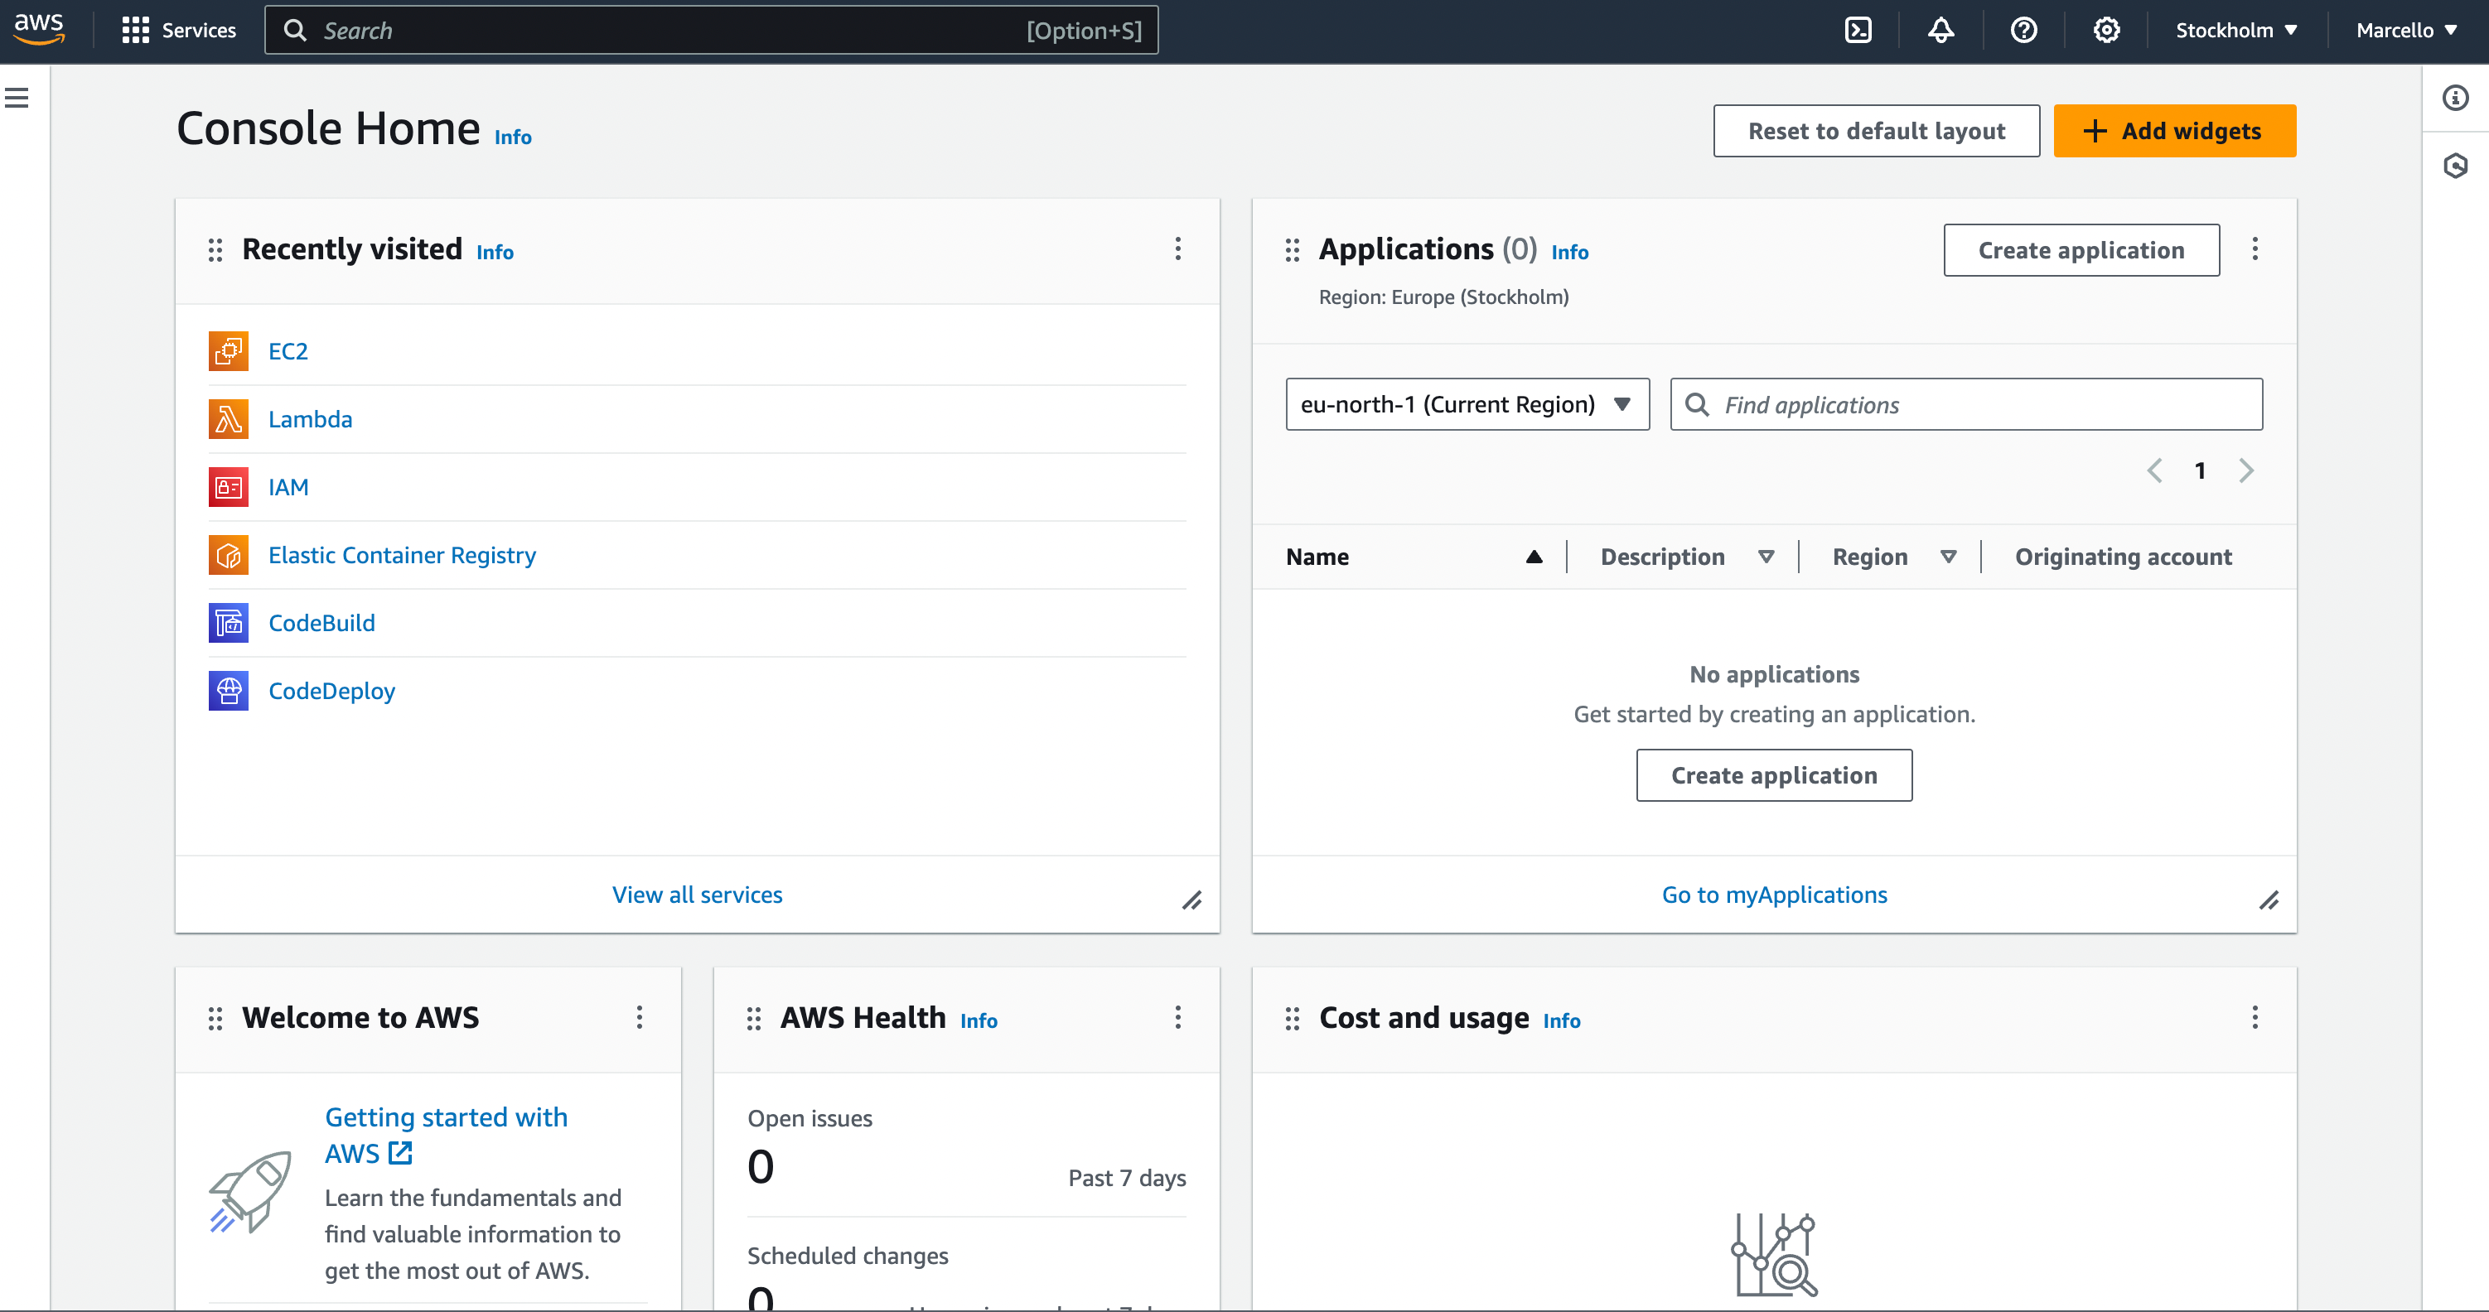The image size is (2489, 1312).
Task: Open the CodeBuild link
Action: pos(321,622)
